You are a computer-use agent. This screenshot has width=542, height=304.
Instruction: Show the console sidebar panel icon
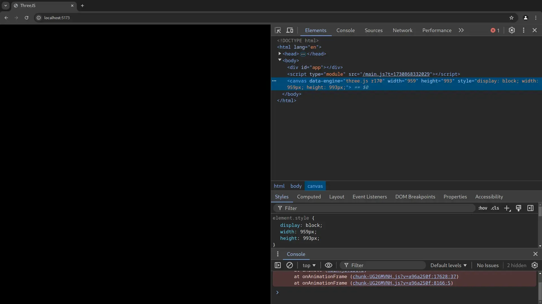[278, 265]
